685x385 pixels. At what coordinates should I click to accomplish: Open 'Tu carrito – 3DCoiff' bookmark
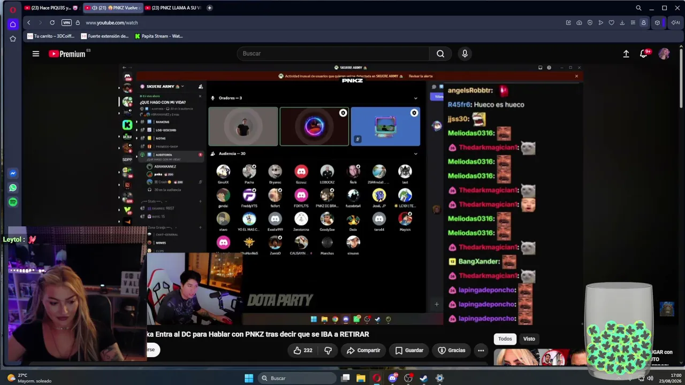tap(51, 36)
